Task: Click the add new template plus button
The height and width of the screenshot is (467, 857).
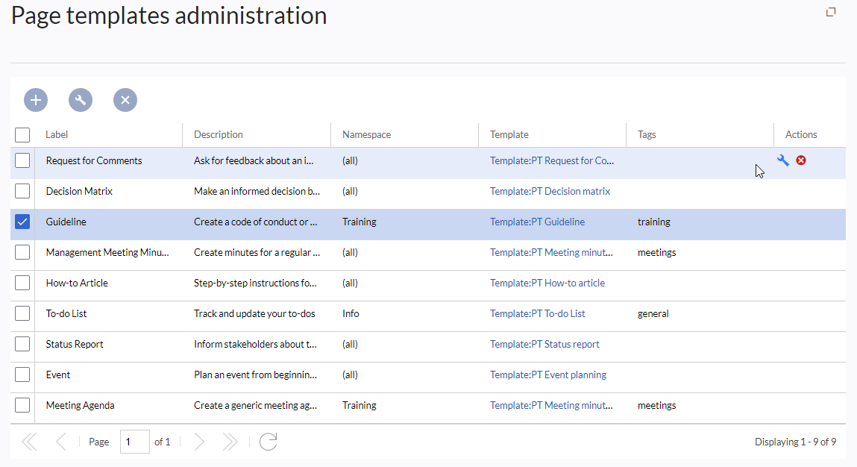Action: [x=36, y=100]
